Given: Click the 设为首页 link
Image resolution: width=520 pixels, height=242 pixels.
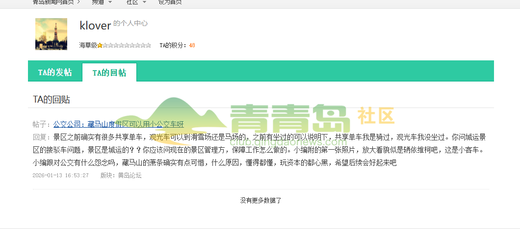Looking at the screenshot, I should coord(170,2).
